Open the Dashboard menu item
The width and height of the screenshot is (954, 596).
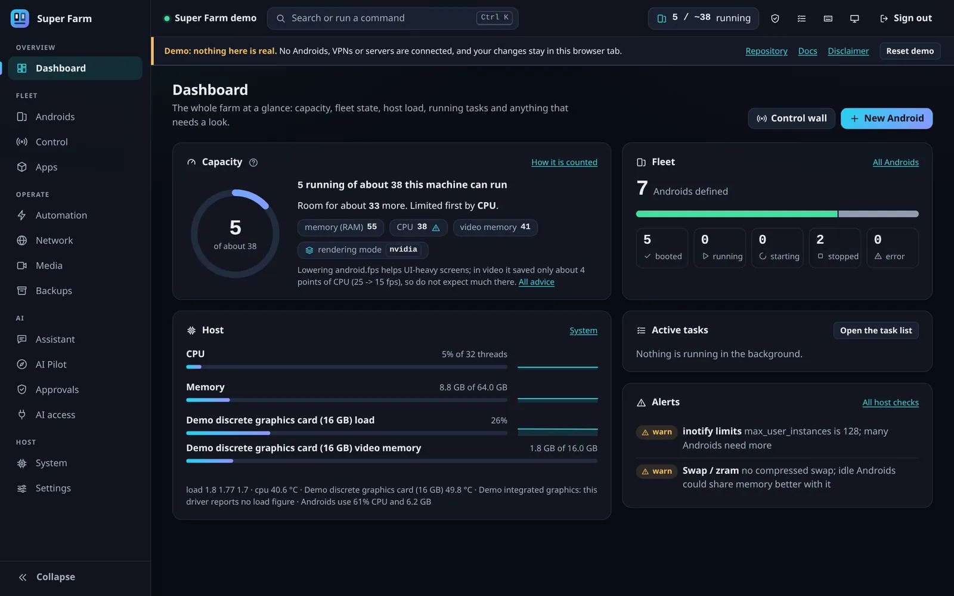coord(75,68)
